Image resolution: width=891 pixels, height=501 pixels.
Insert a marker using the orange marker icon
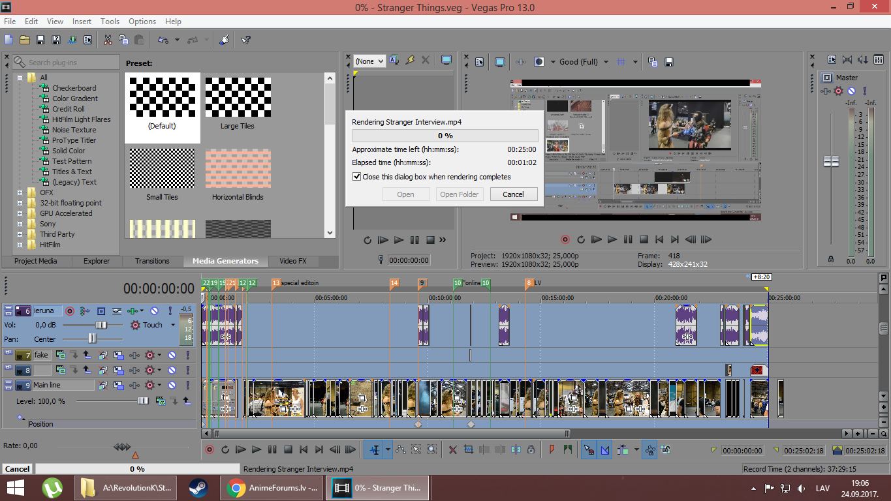[x=552, y=449]
